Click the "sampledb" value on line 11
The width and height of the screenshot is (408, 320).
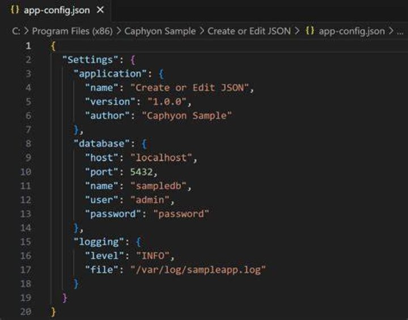click(x=159, y=186)
